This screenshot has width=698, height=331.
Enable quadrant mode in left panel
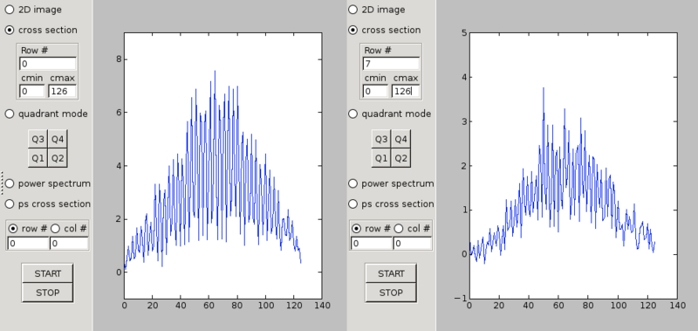(10, 114)
